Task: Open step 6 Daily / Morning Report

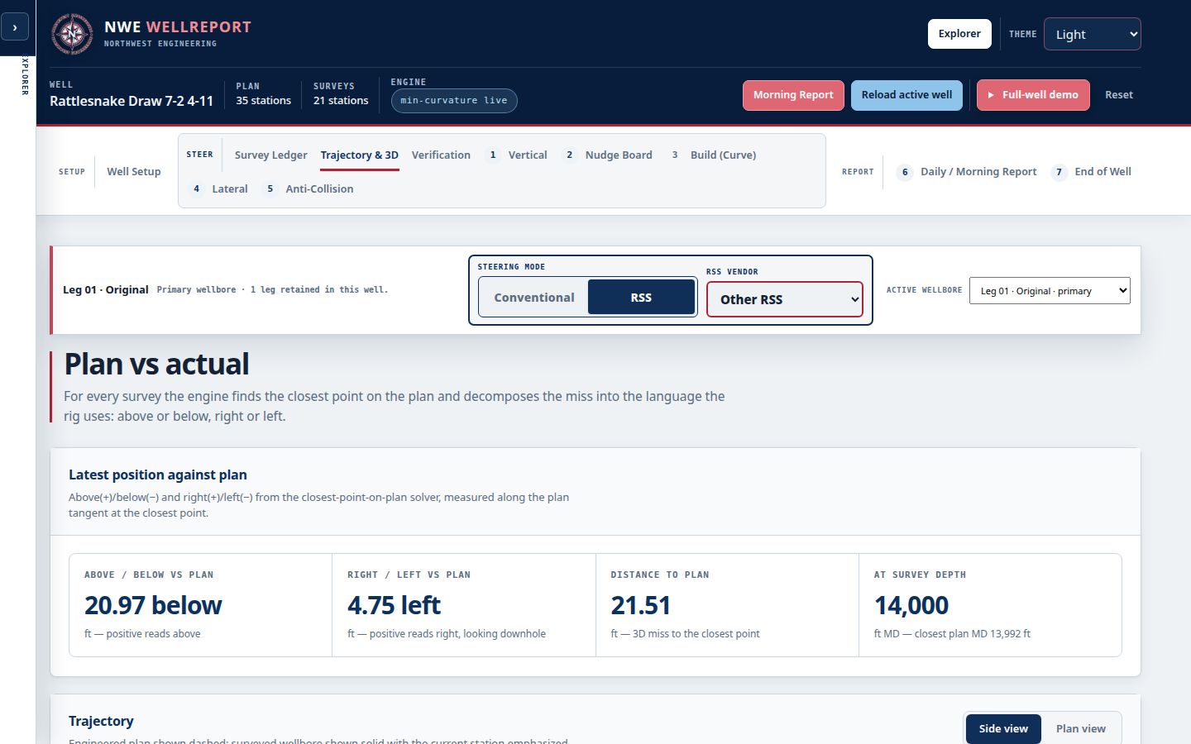Action: click(x=968, y=172)
